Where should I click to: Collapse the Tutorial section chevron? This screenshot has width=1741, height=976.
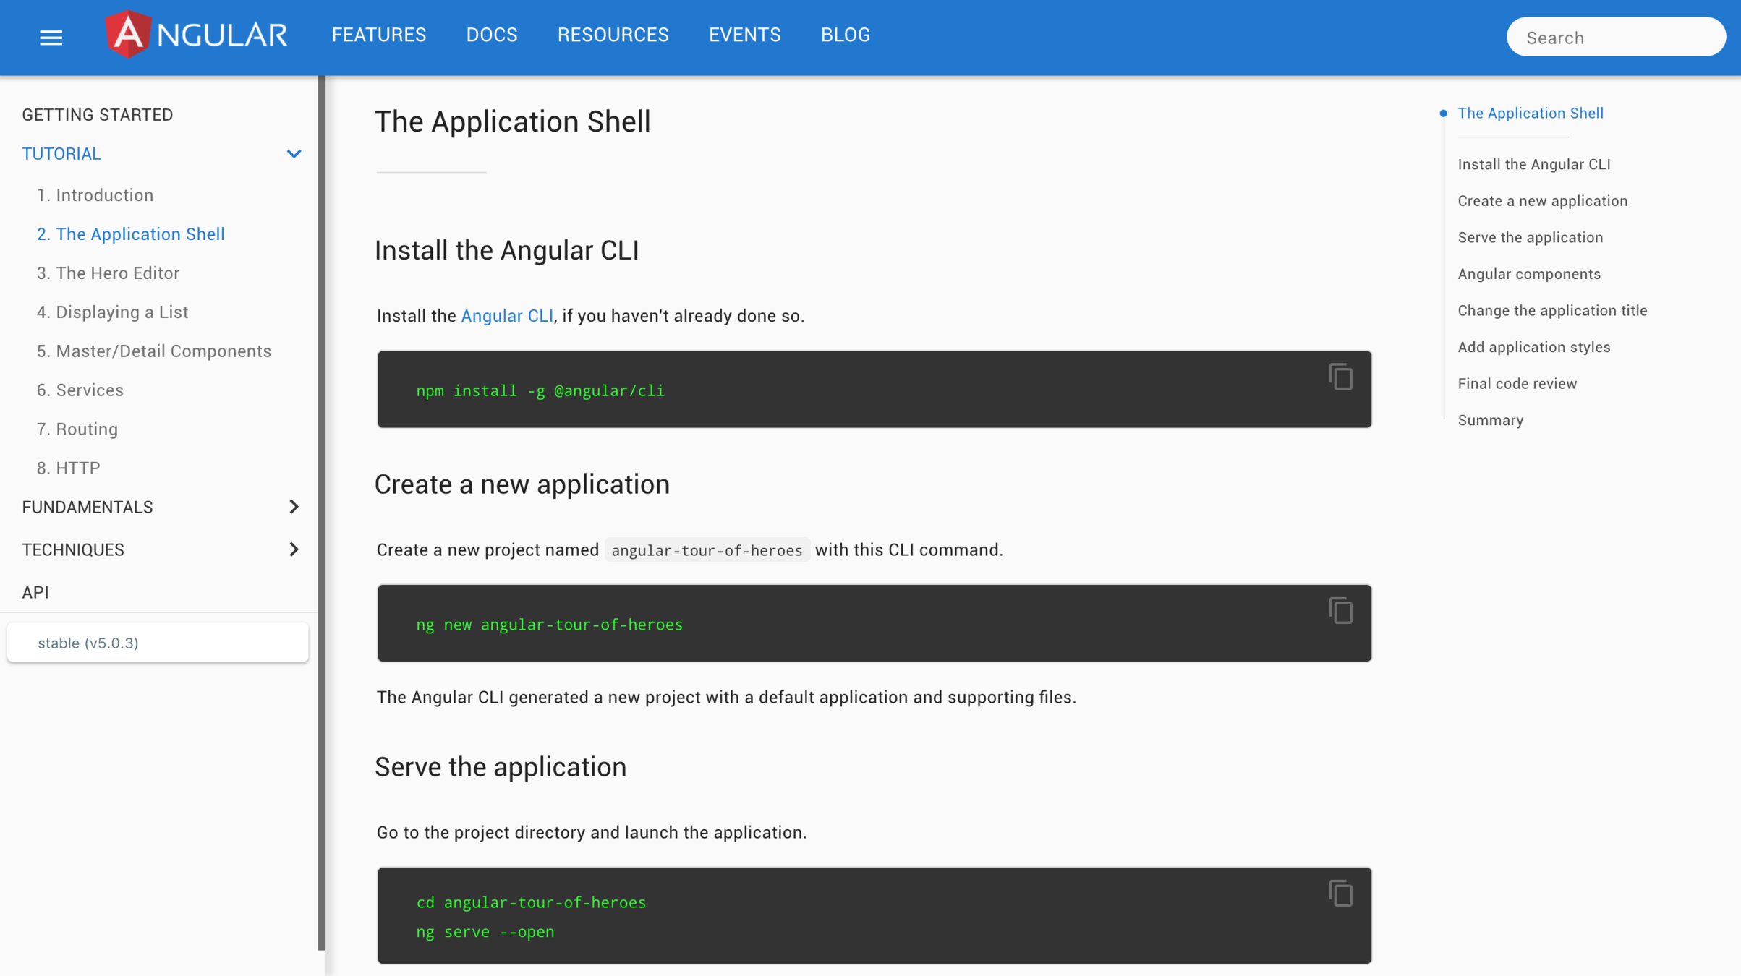pos(294,154)
